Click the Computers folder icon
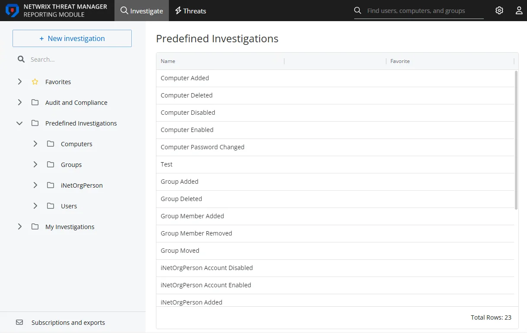 [51, 144]
